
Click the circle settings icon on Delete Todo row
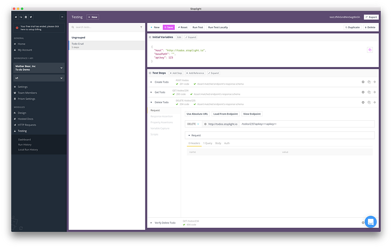[363, 102]
